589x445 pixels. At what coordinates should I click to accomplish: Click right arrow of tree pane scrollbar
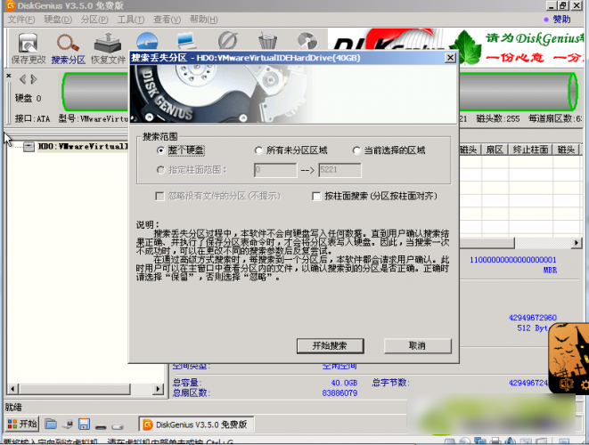point(158,389)
